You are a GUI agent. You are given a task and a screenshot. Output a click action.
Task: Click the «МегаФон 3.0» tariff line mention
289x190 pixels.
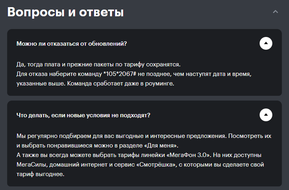point(189,155)
